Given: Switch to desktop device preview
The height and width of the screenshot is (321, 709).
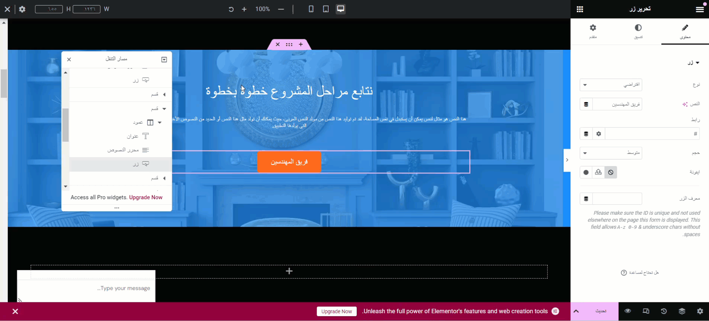Looking at the screenshot, I should tap(340, 9).
